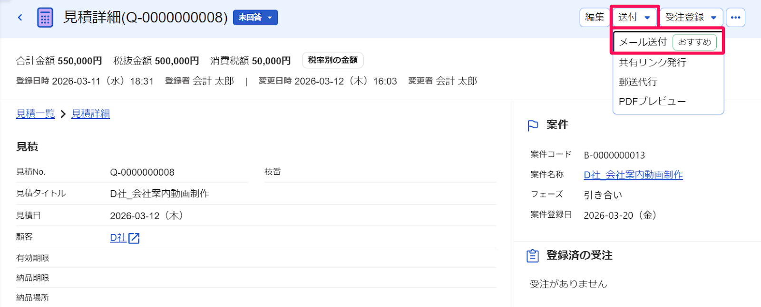Click the calculator estimate icon
761x307 pixels.
tap(45, 18)
